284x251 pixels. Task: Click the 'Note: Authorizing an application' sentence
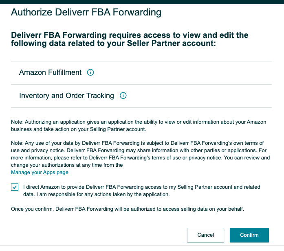[139, 122]
